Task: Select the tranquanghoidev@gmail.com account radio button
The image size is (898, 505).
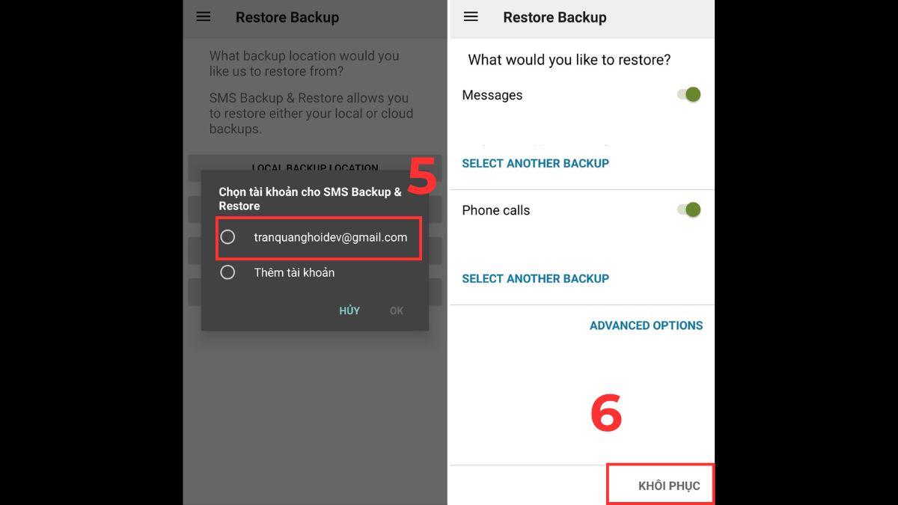Action: point(227,237)
